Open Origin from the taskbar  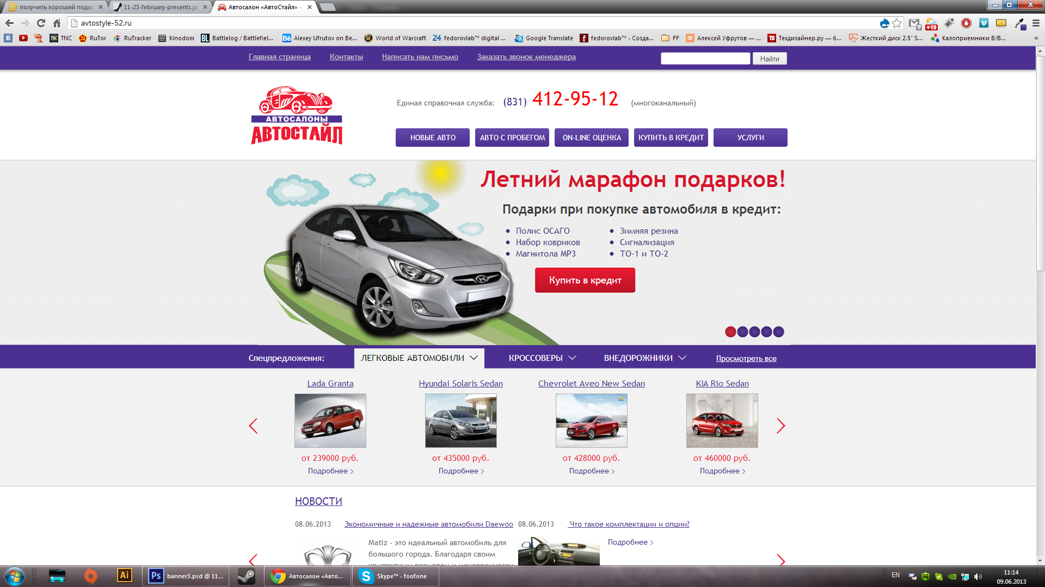(x=90, y=576)
